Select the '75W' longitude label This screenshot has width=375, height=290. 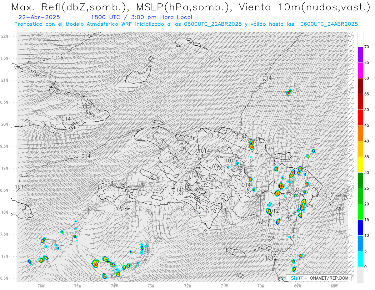point(78,286)
